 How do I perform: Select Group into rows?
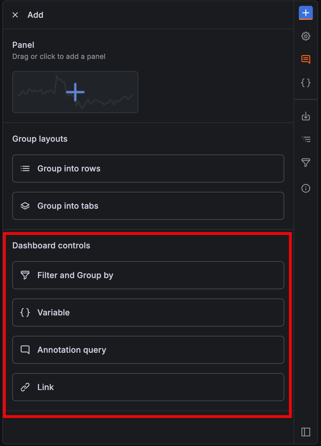pos(148,168)
